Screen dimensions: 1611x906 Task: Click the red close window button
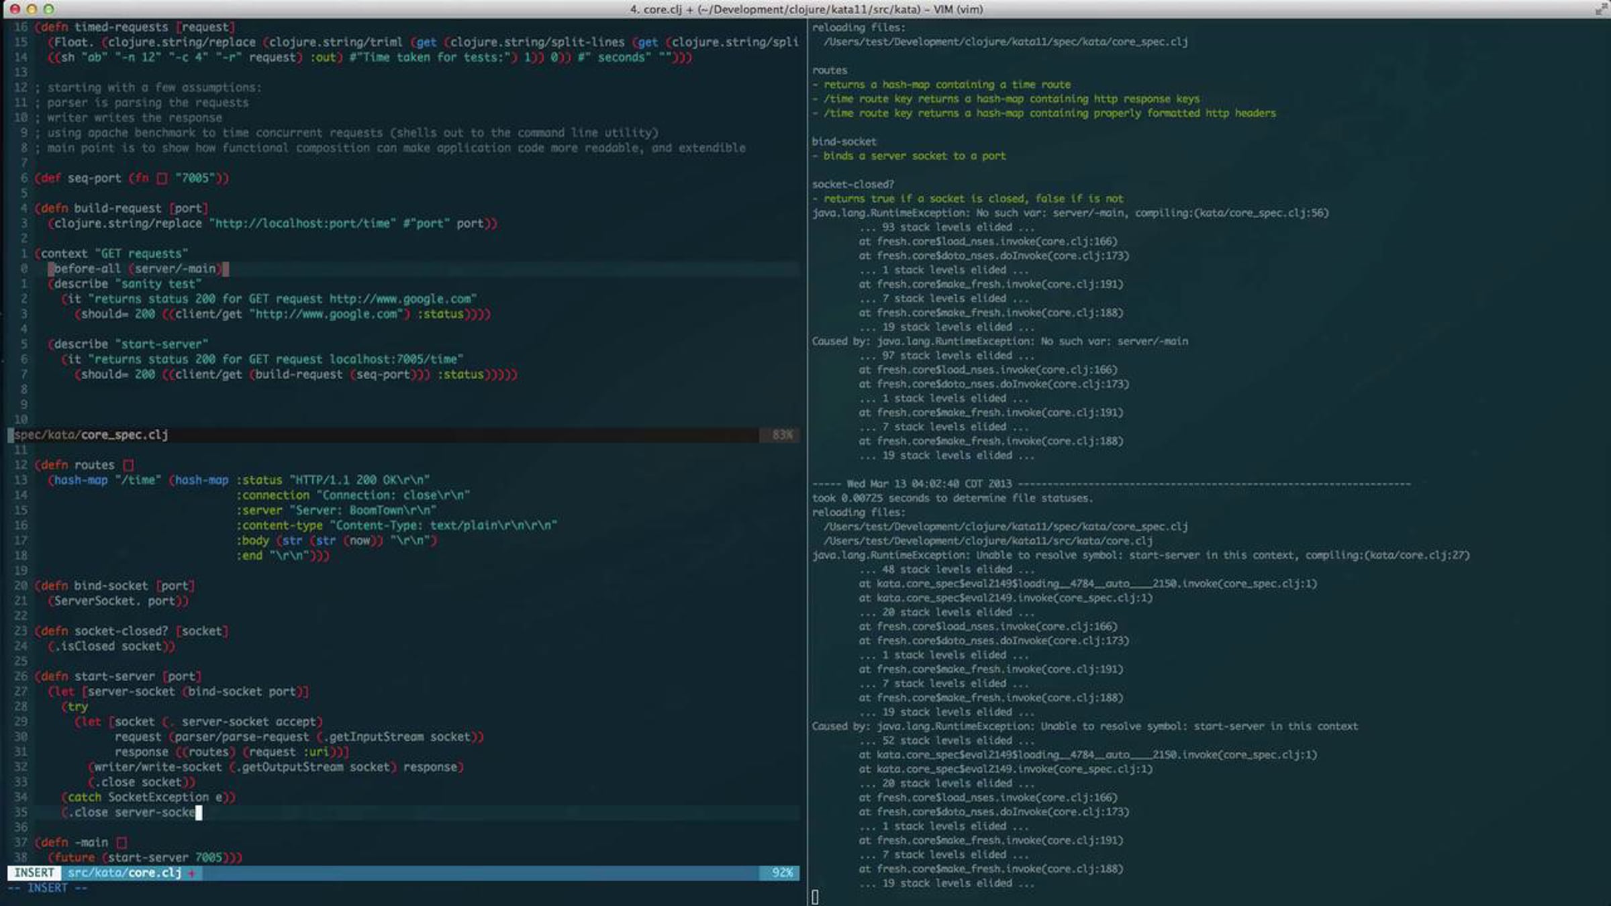14,9
